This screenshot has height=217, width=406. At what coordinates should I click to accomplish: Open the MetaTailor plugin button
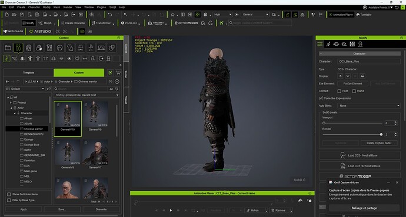[14, 31]
